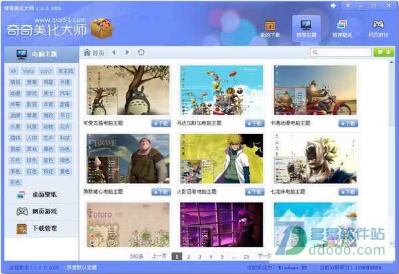Image resolution: width=399 pixels, height=274 pixels.
Task: Open 桌面壁纸 sidebar section
Action: coord(41,195)
